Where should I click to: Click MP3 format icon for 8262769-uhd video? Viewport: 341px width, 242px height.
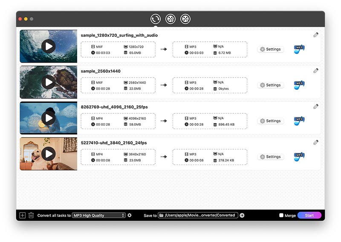(x=299, y=121)
